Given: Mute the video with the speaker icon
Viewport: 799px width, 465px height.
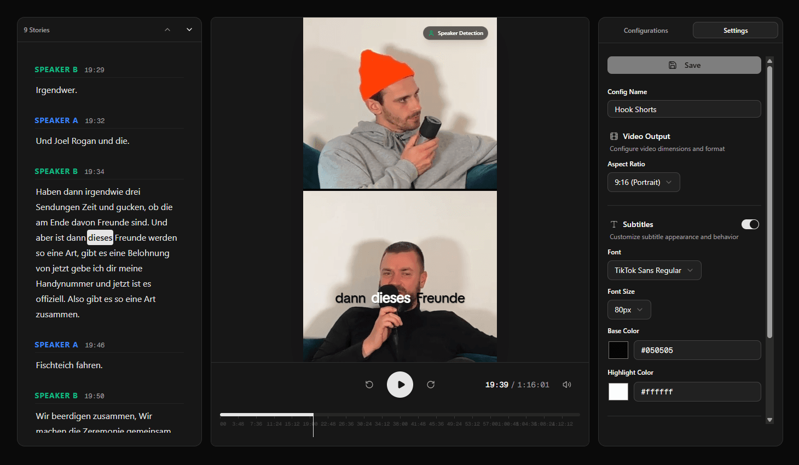Looking at the screenshot, I should click(567, 385).
